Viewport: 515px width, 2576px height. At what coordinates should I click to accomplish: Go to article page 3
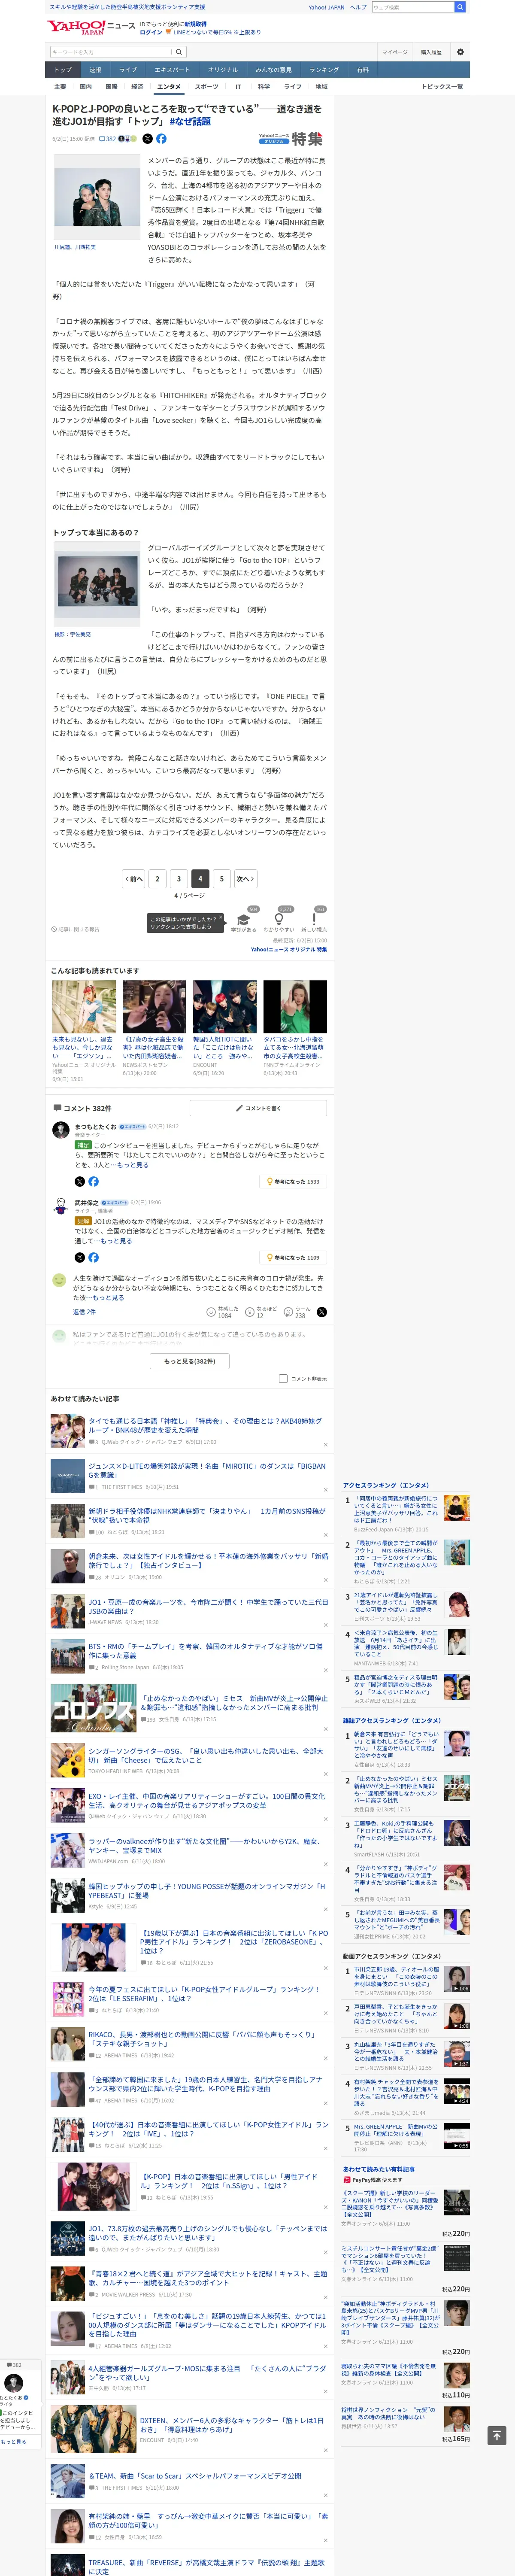179,879
